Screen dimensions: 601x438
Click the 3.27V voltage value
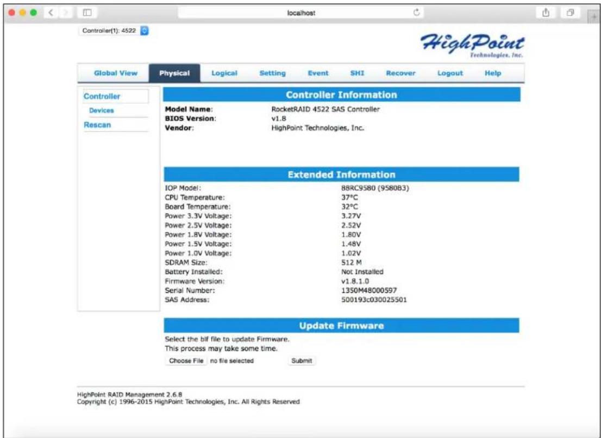click(x=351, y=216)
